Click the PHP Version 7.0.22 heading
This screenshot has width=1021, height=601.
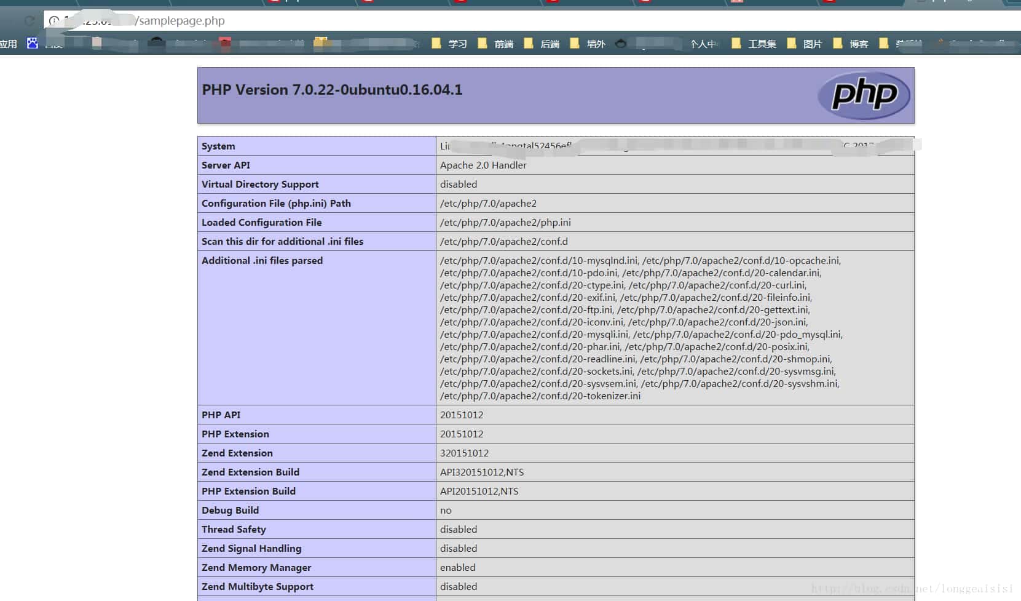[332, 90]
